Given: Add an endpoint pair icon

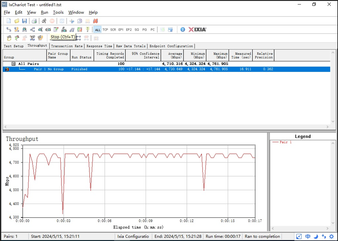Looking at the screenshot, I should [9, 30].
